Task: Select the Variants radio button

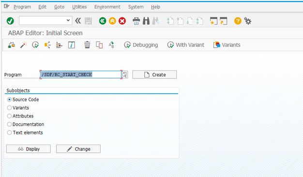Action: pyautogui.click(x=9, y=108)
